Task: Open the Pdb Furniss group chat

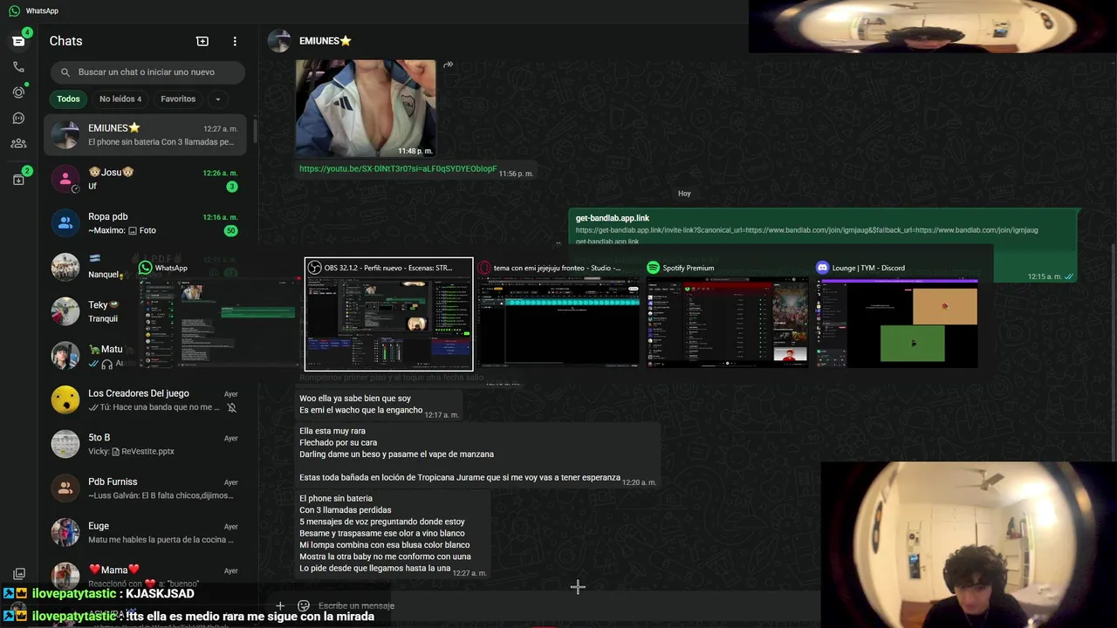Action: pos(146,488)
